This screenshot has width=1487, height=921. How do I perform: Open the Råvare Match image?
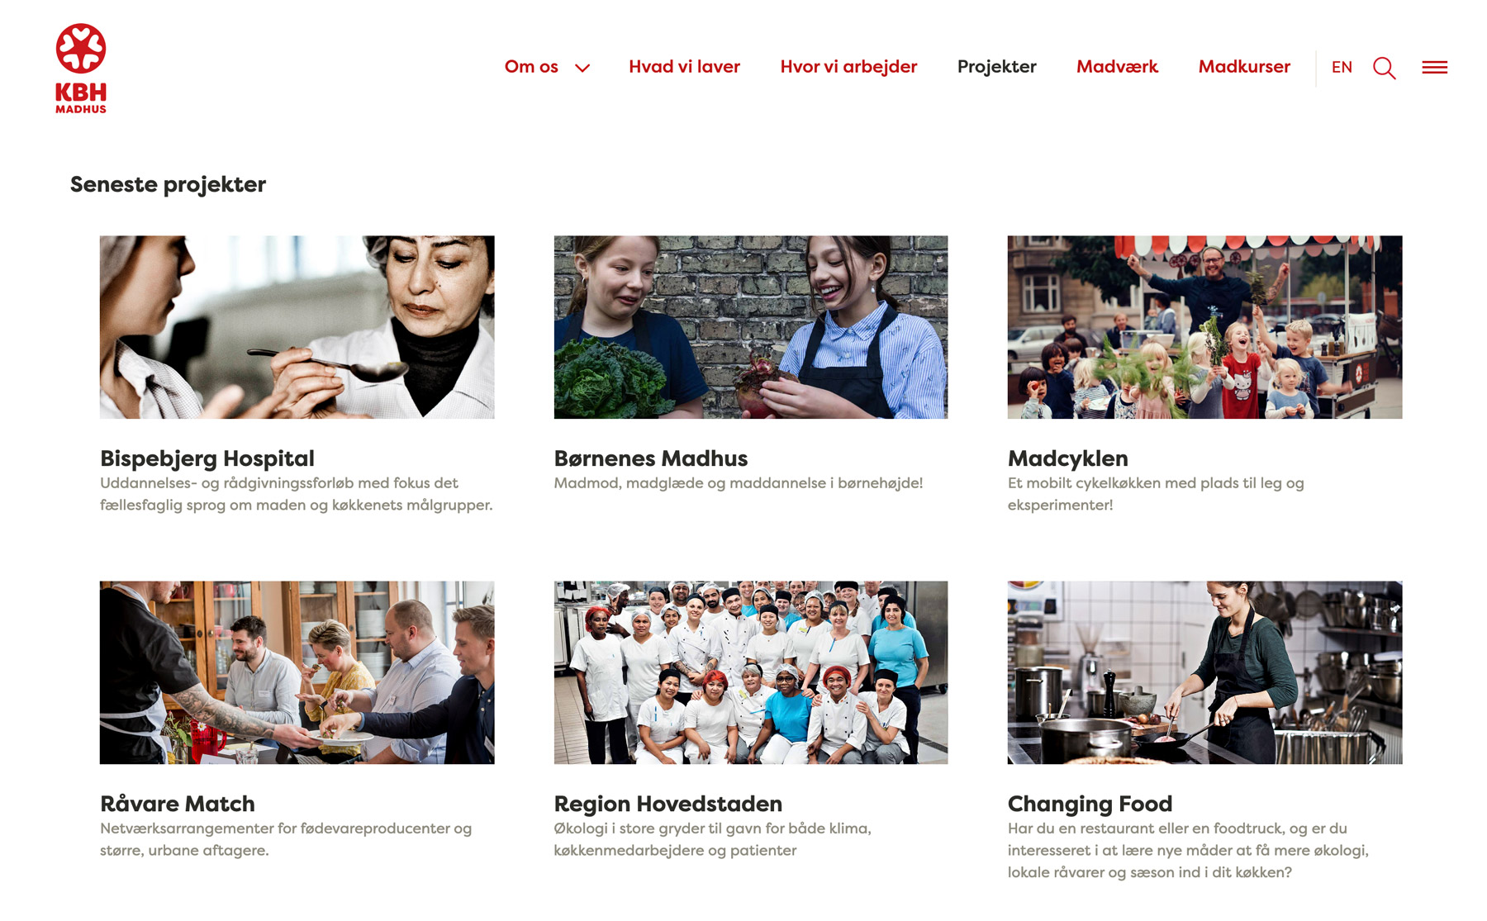point(297,672)
